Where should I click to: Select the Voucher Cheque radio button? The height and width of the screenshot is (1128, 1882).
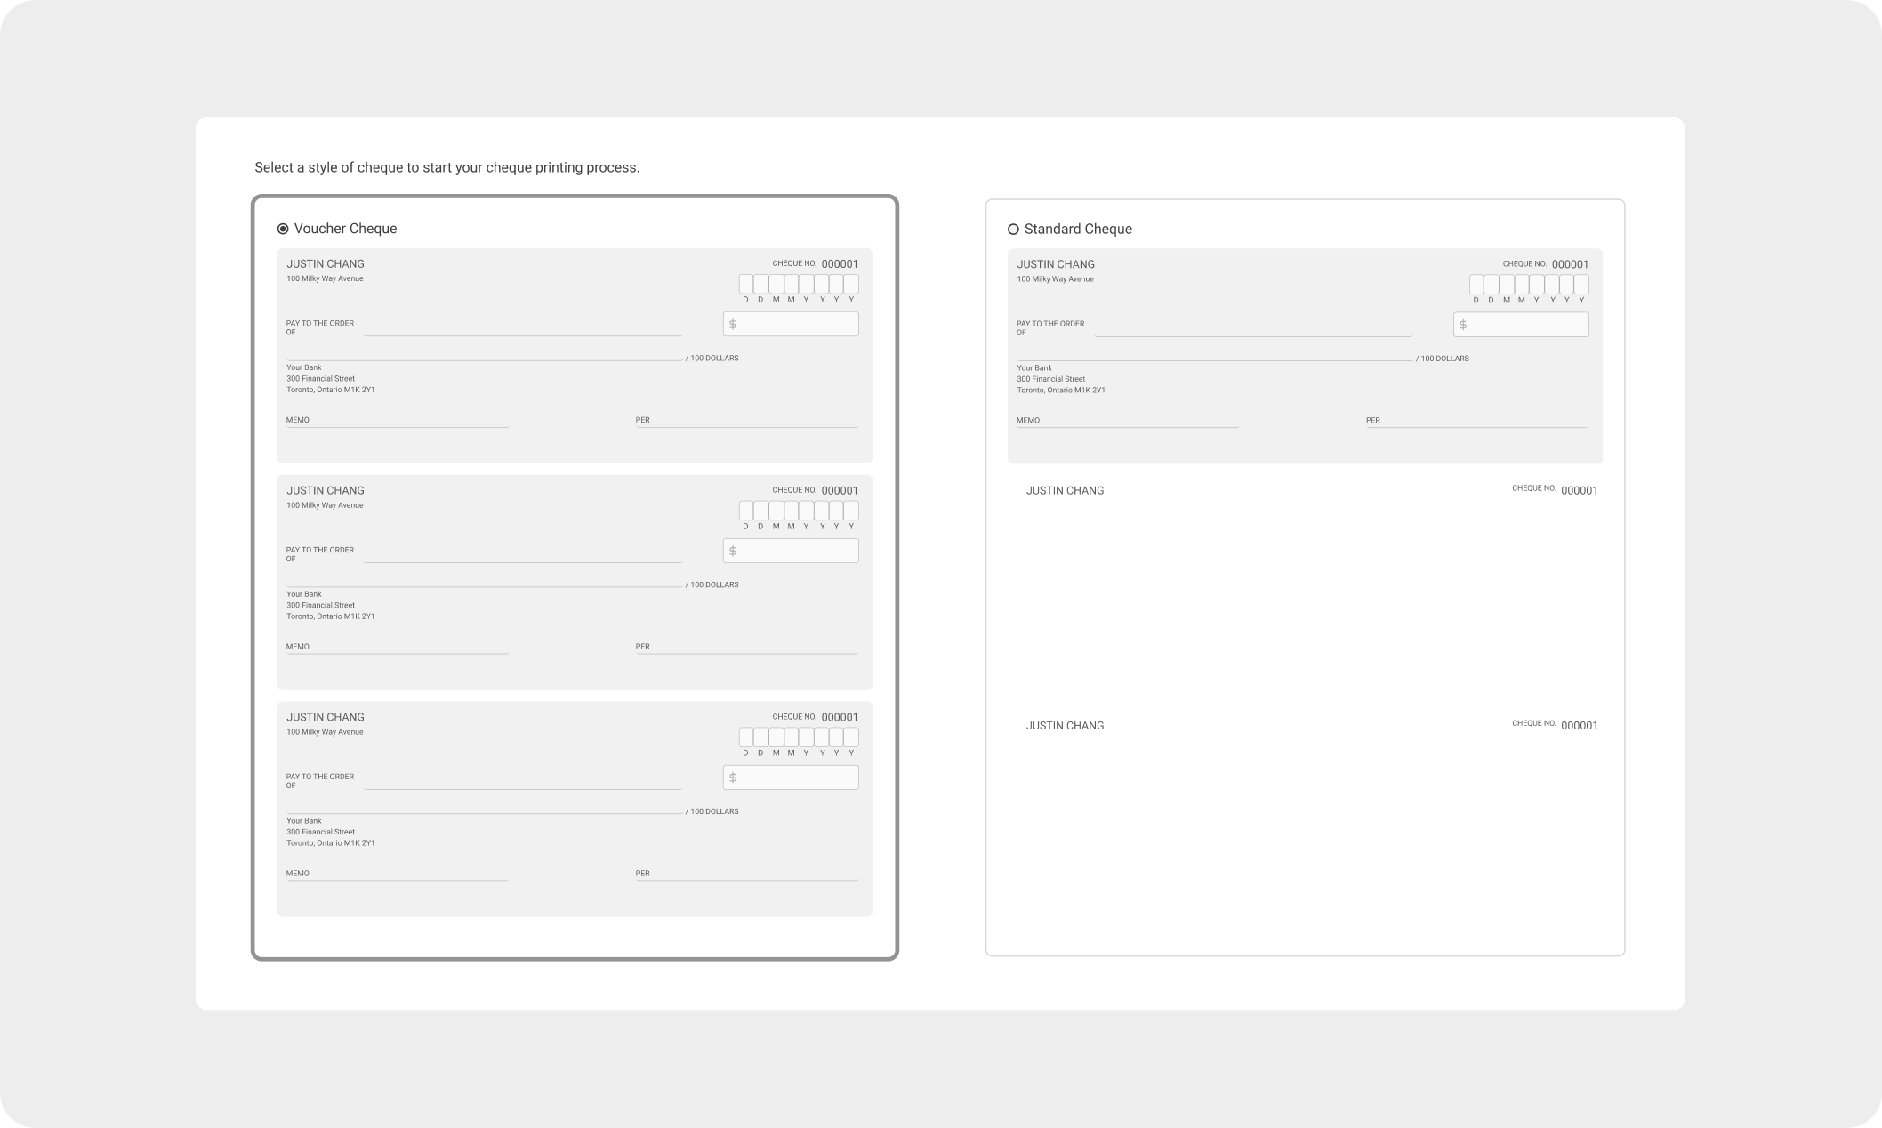(x=283, y=229)
